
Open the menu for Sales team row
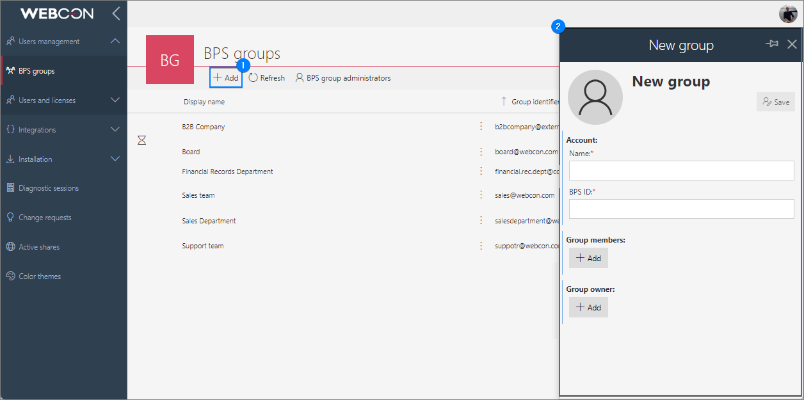pos(481,195)
